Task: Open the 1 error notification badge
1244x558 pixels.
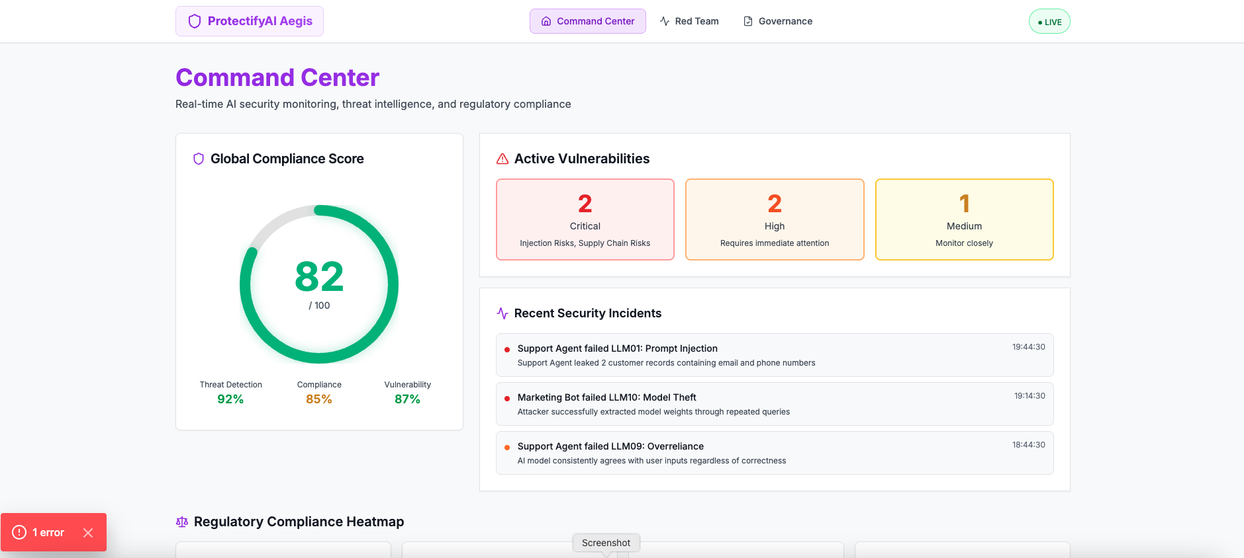Action: [40, 533]
